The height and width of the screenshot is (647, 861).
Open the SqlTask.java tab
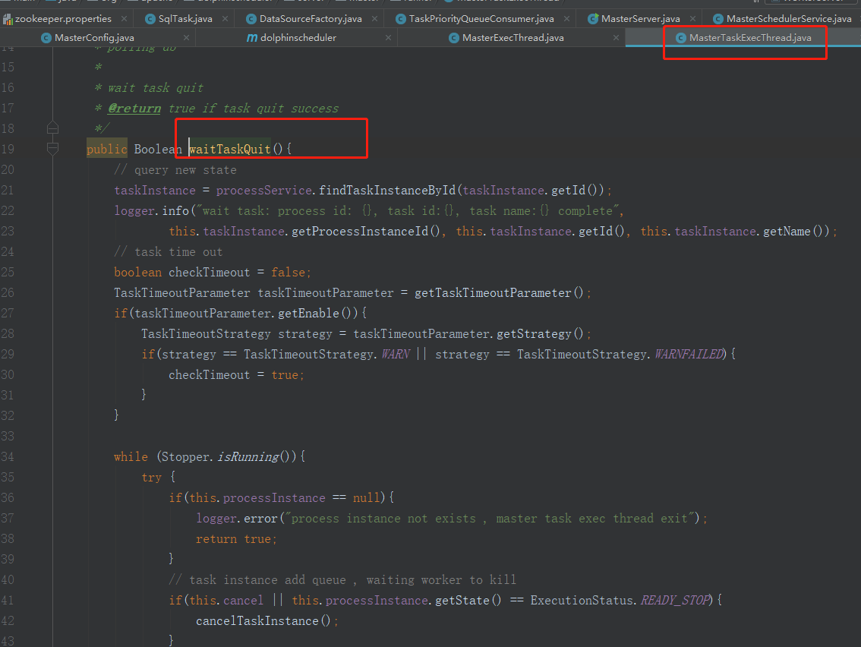pos(185,19)
